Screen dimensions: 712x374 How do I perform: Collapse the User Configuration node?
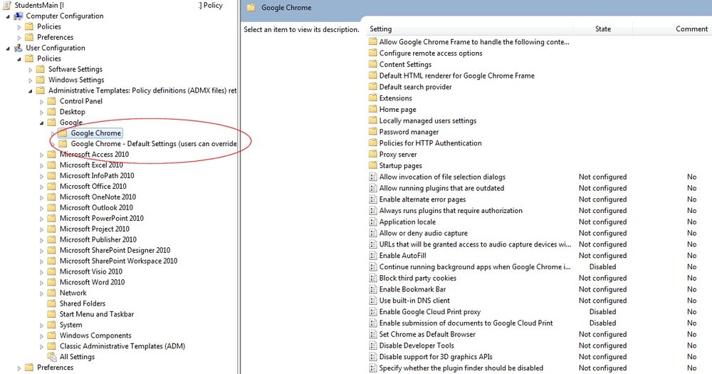click(8, 48)
